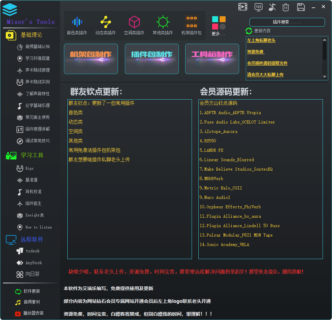Image resolution: width=332 pixels, height=320 pixels.
Task: Click 软件更新 at sidebar bottom
Action: 28,291
